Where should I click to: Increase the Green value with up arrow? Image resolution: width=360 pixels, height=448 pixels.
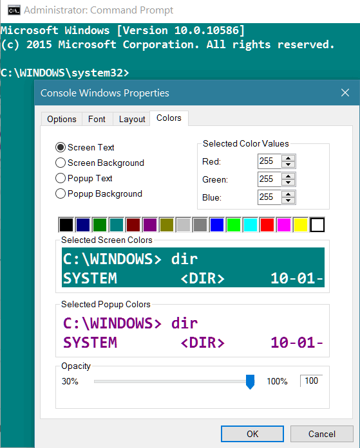point(288,176)
